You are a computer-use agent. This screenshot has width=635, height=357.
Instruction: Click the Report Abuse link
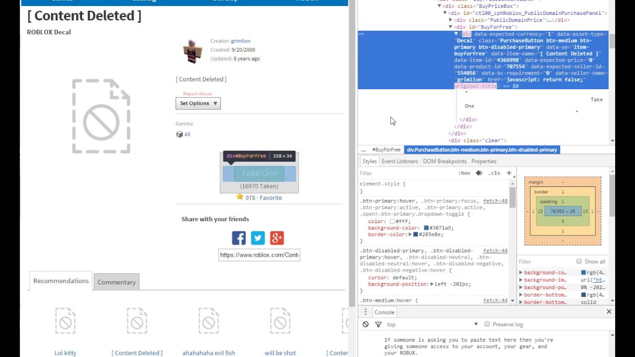click(x=197, y=94)
